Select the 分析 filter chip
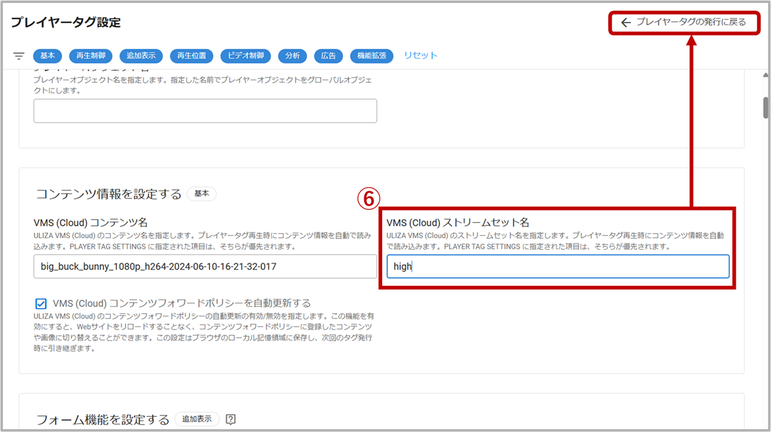Viewport: 771px width, 432px height. [x=292, y=56]
